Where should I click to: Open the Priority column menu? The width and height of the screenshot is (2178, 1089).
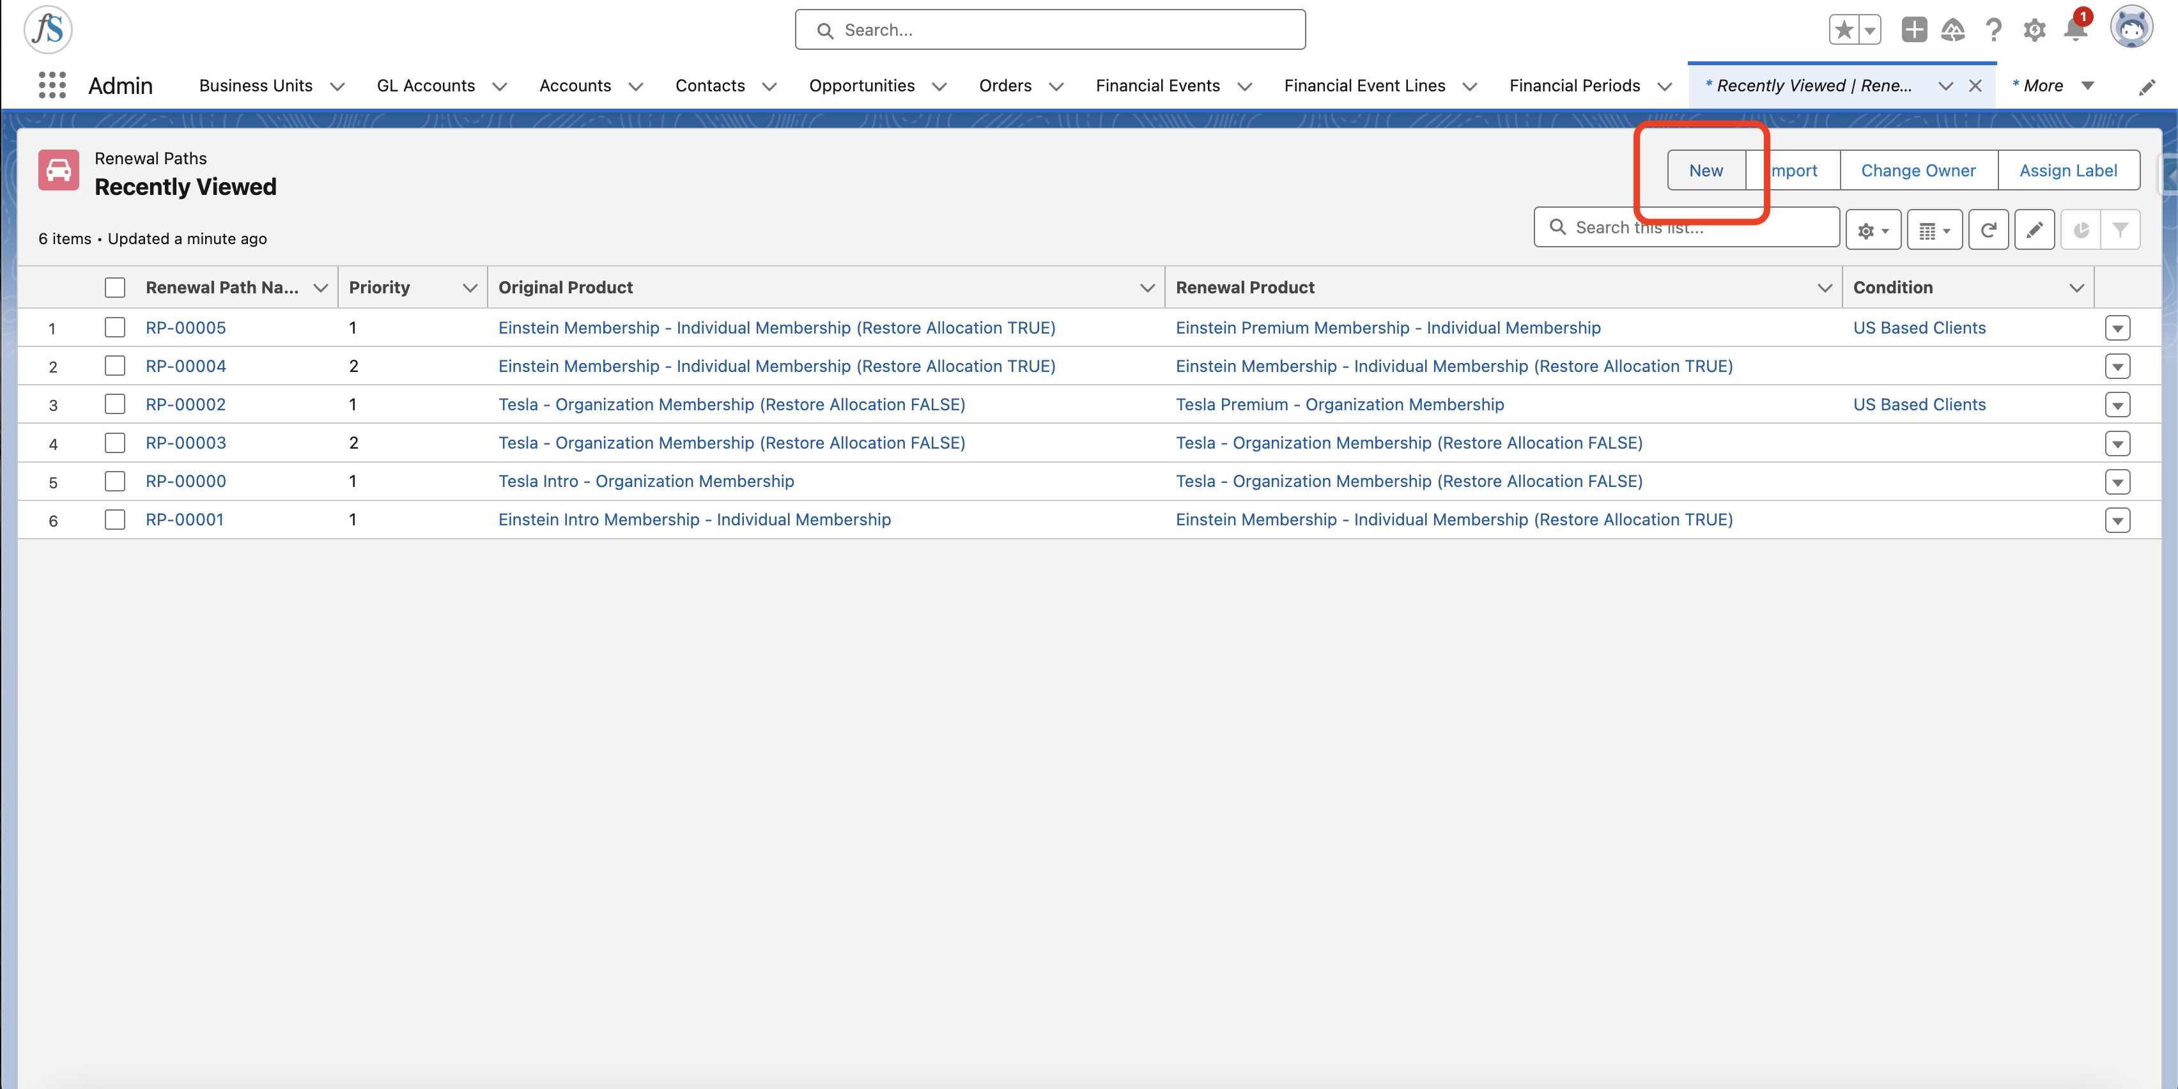coord(470,288)
